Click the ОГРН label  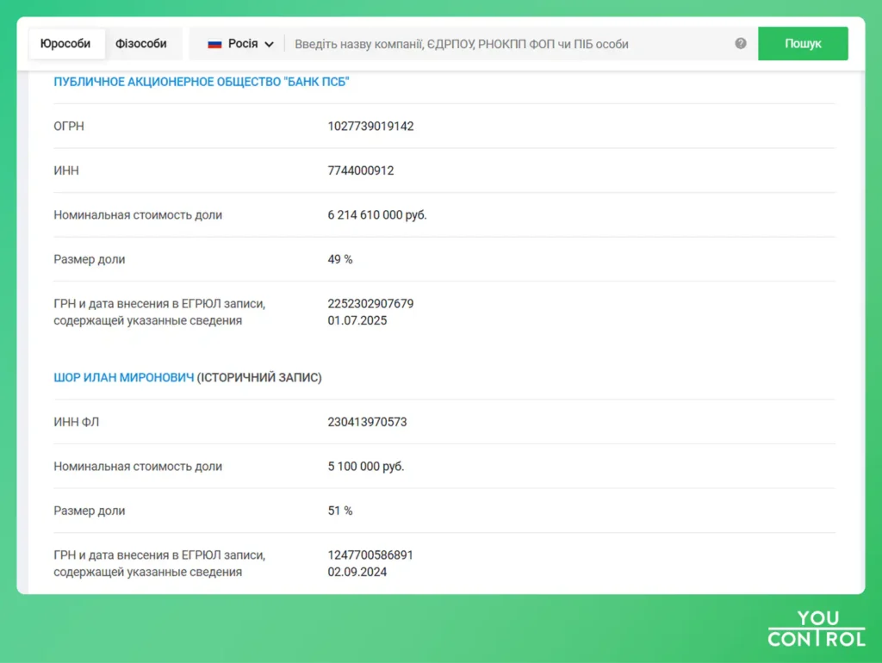69,126
